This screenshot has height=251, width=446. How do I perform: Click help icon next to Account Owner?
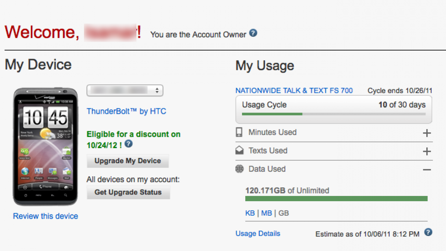[x=253, y=33]
